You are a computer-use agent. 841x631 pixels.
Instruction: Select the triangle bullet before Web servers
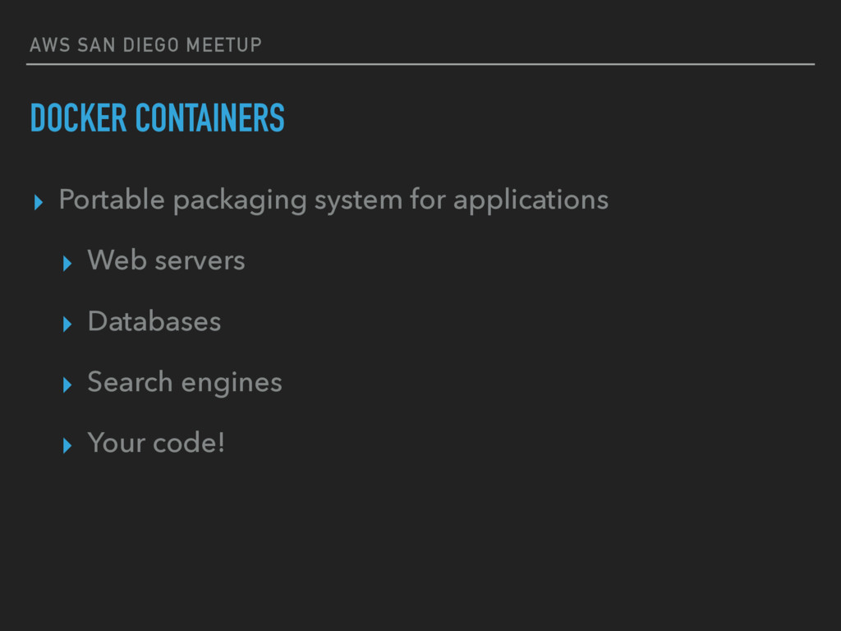pyautogui.click(x=67, y=264)
